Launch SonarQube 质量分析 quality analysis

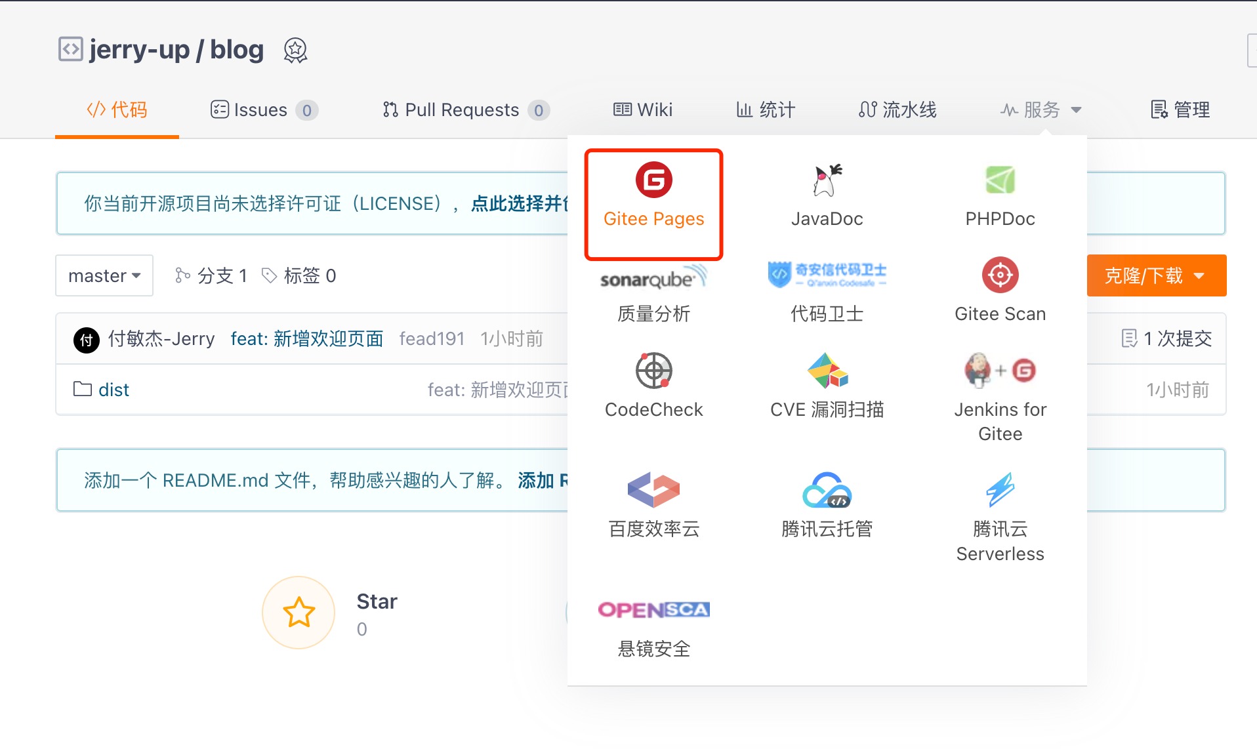point(653,291)
